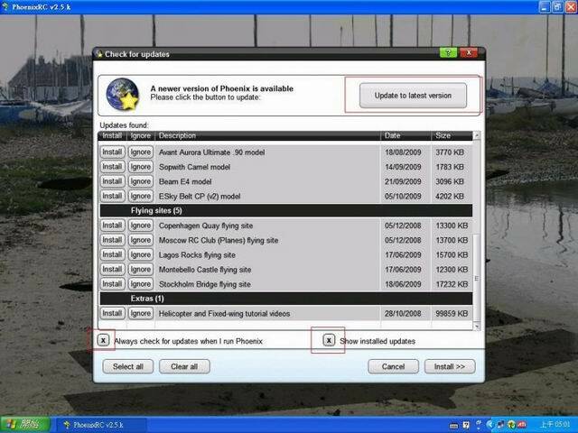Click the Clear all button

184,366
